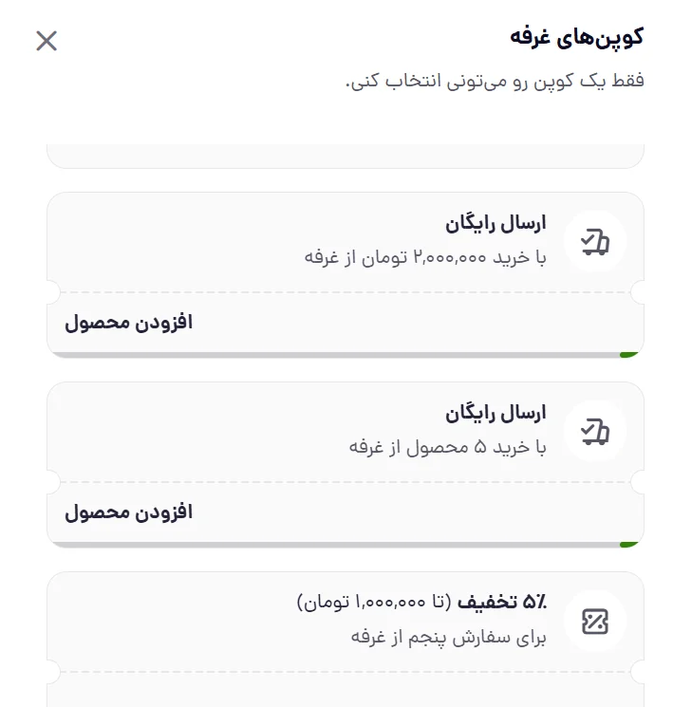Image resolution: width=673 pixels, height=707 pixels.
Task: Click hint text فقط یک کوپن رو می‌تونی انتخاب کنی
Action: 494,81
